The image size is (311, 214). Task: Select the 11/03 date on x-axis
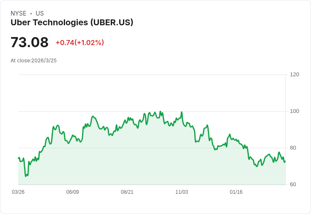click(x=182, y=192)
